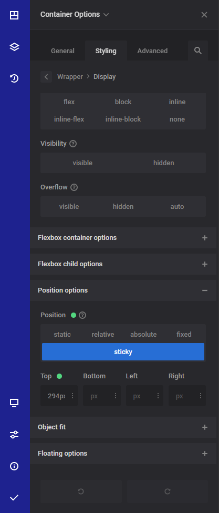Select the sticky position option
219x513 pixels.
[x=123, y=351]
